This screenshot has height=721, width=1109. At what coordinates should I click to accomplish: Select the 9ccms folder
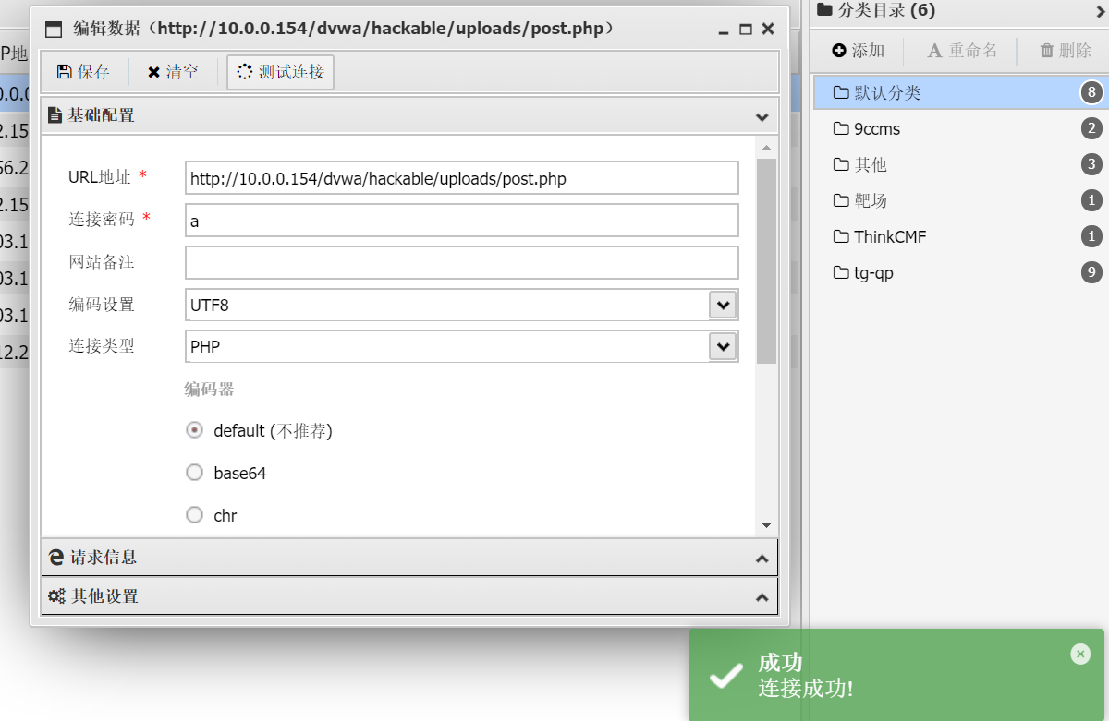pos(961,128)
